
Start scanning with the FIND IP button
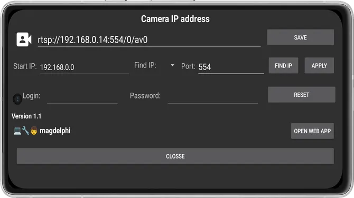coord(283,65)
